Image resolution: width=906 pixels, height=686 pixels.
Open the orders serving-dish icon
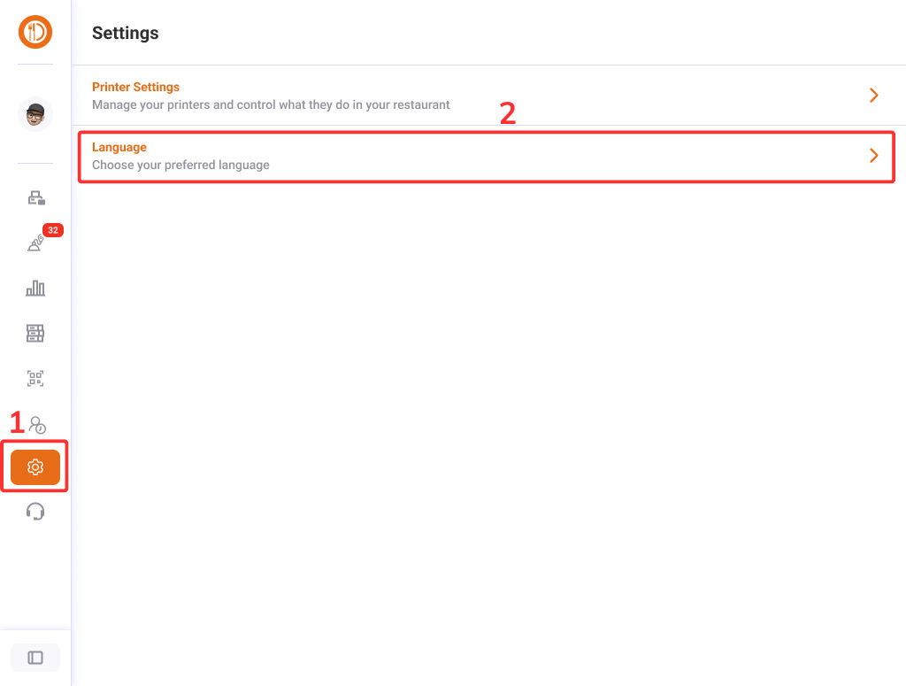click(35, 244)
